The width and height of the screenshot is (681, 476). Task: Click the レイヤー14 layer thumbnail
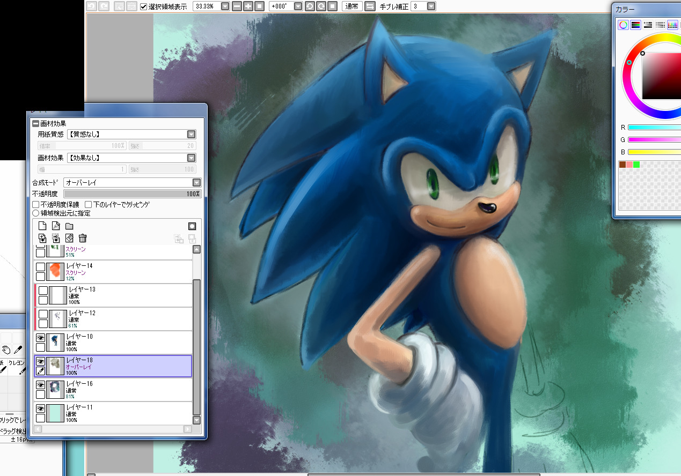(56, 272)
